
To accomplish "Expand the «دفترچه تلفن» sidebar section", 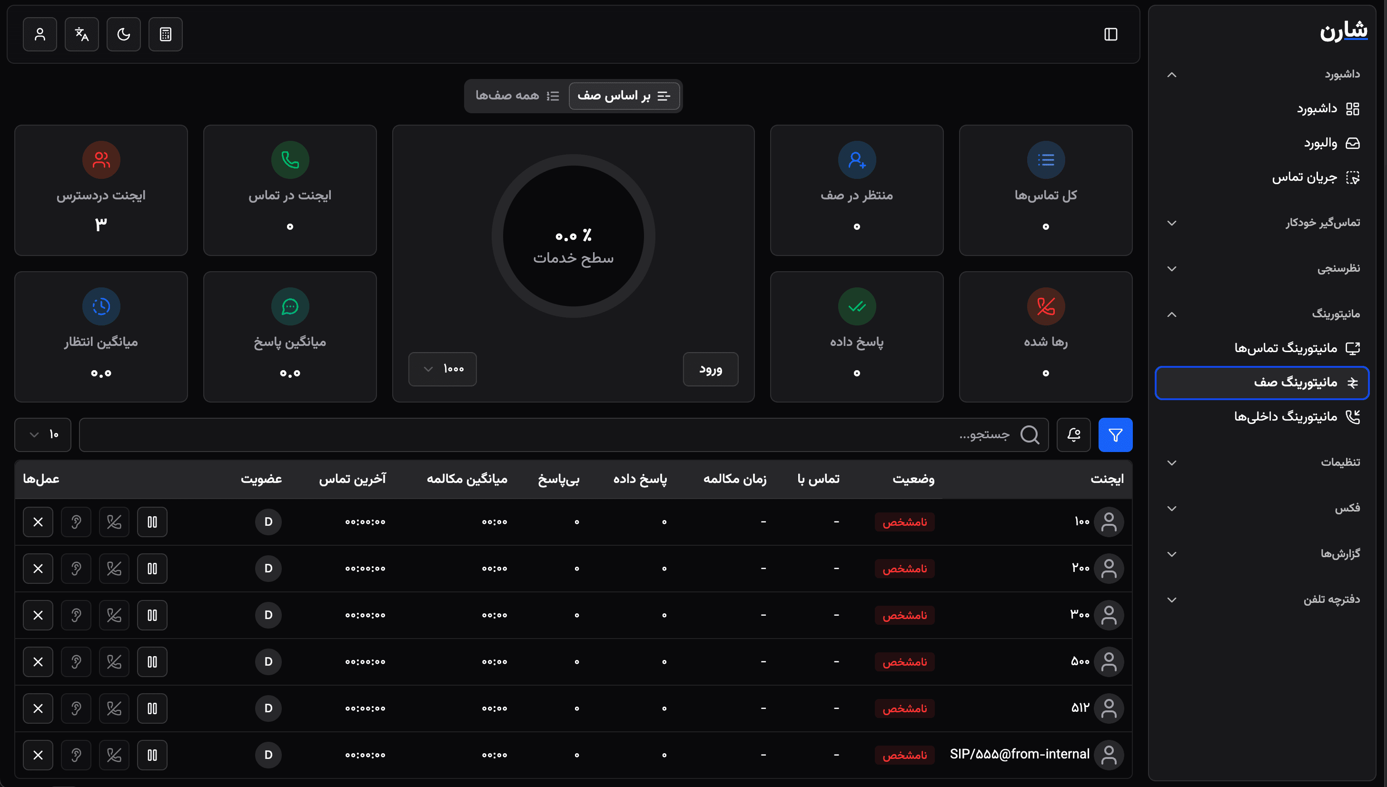I will click(1263, 600).
